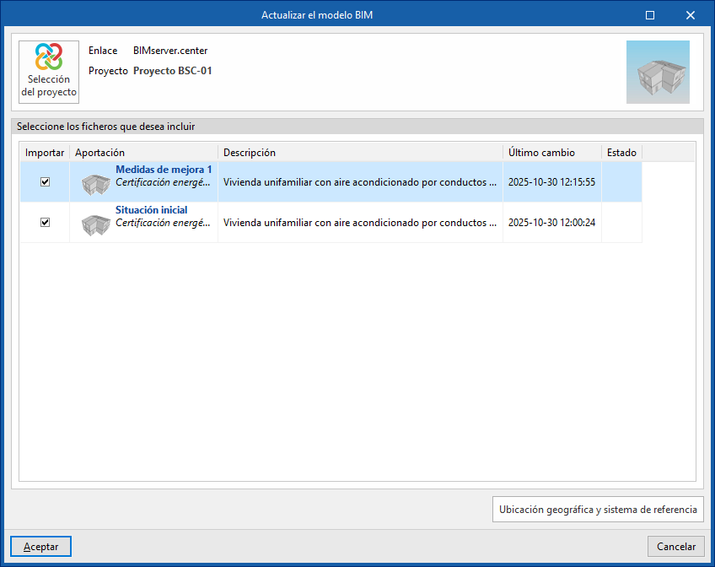
Task: Close the Actualizar el modelo BIM dialog
Action: coord(691,15)
